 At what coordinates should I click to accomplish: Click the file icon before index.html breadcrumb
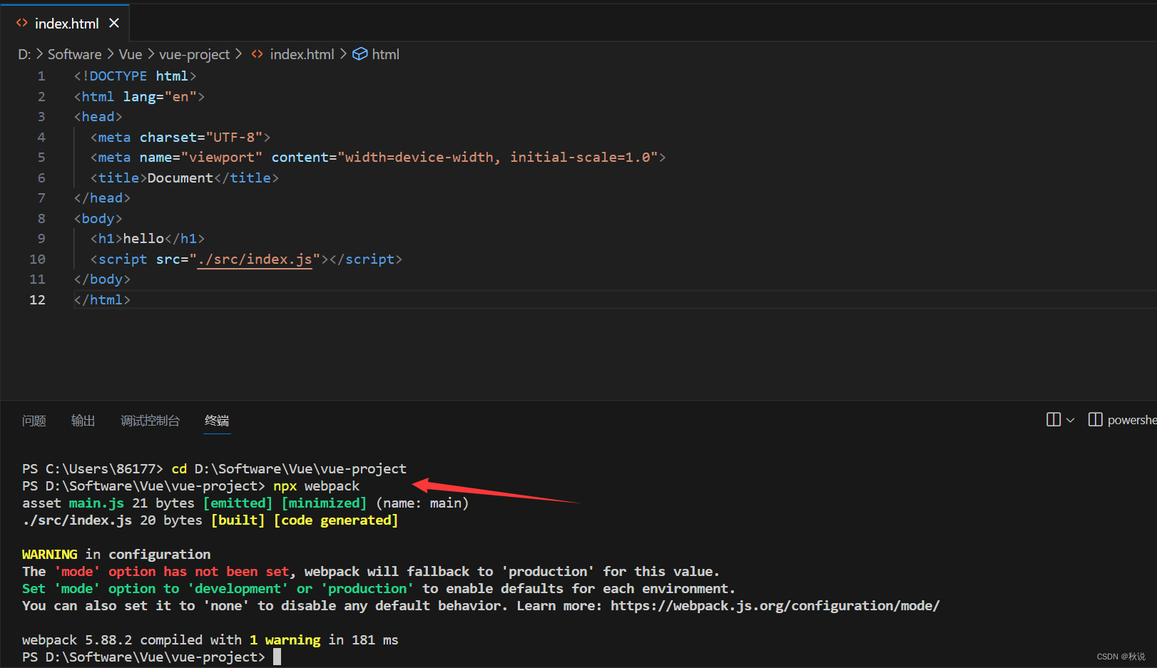(257, 54)
